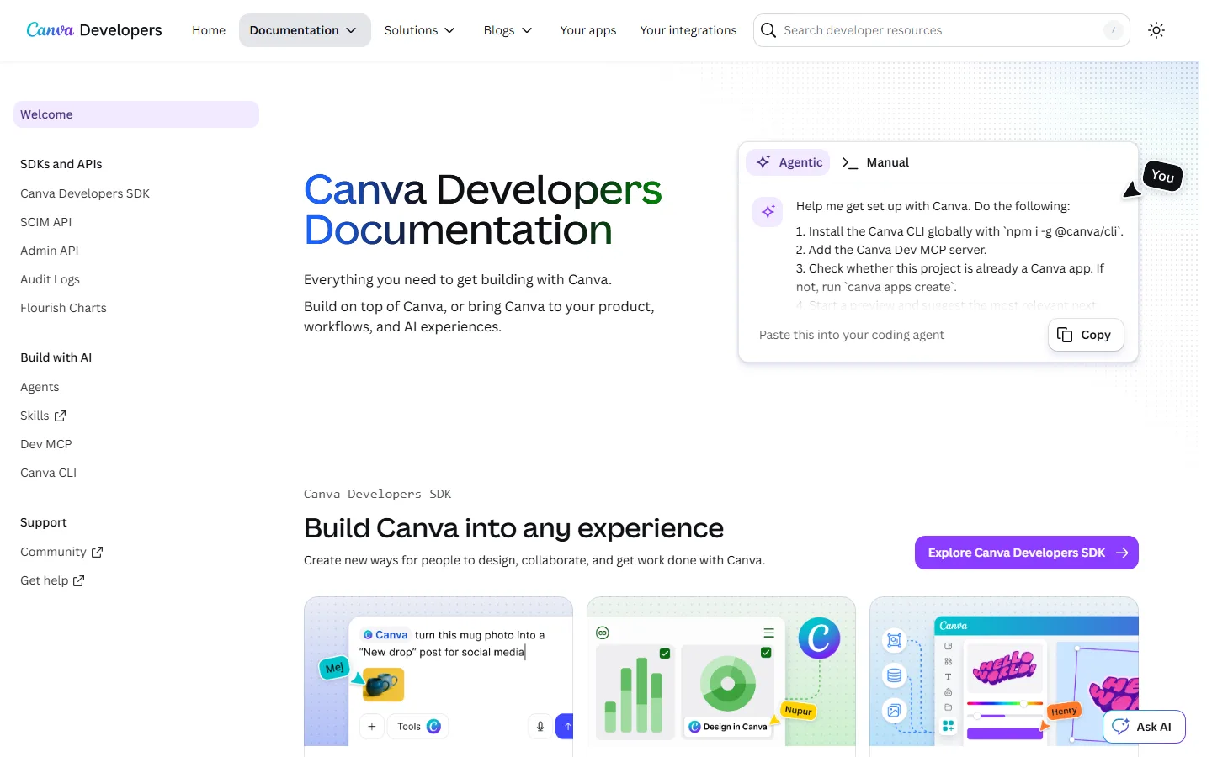Click the microphone icon in prompt card
The image size is (1212, 757).
point(540,727)
